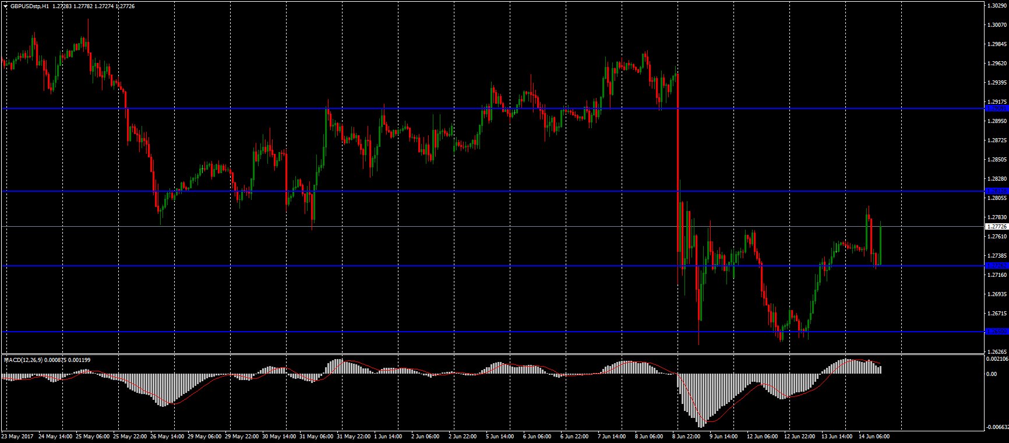This screenshot has height=443, width=1009.
Task: Click the 1.29845 price axis label
Action: pos(997,44)
